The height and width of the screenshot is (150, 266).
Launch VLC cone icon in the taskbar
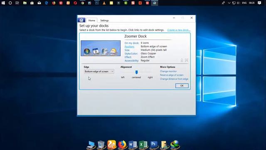pyautogui.click(x=104, y=3)
